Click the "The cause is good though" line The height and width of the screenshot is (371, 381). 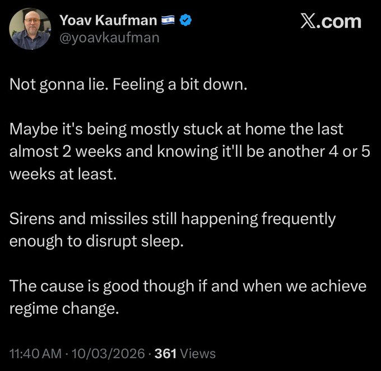tap(188, 286)
